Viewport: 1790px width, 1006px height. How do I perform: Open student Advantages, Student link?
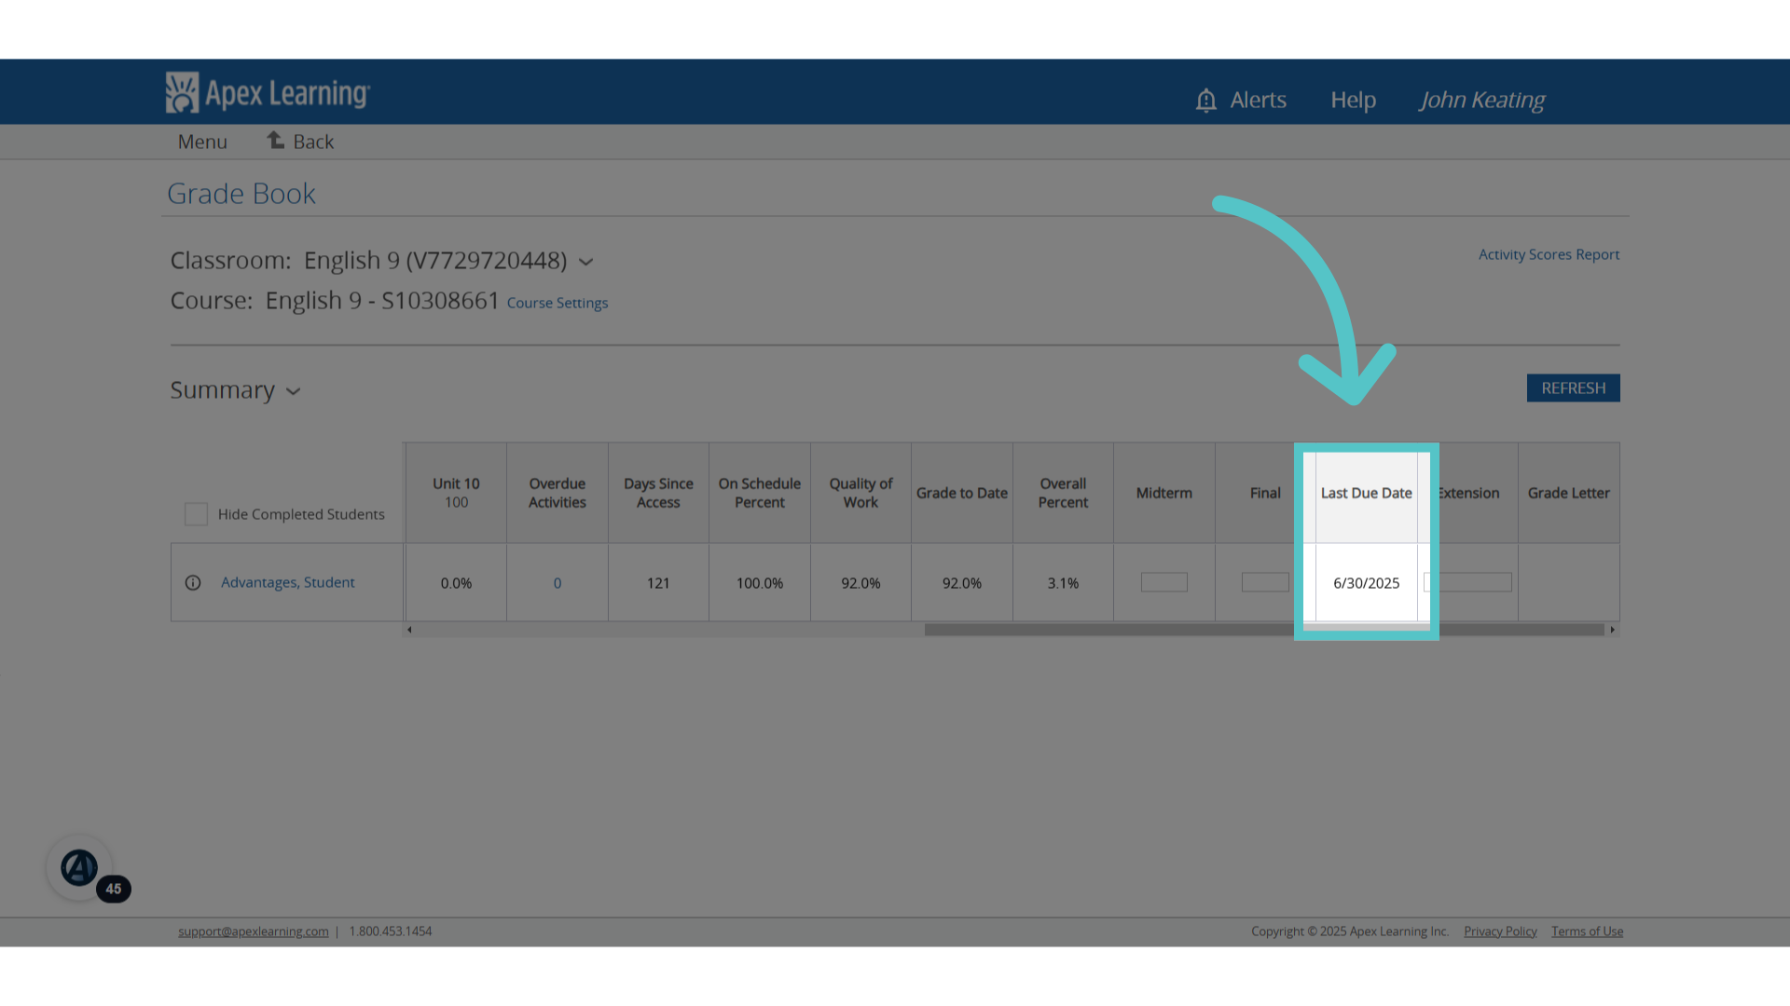[x=287, y=582]
